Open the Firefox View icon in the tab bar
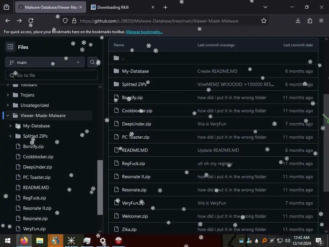This screenshot has height=247, width=329. coord(6,7)
